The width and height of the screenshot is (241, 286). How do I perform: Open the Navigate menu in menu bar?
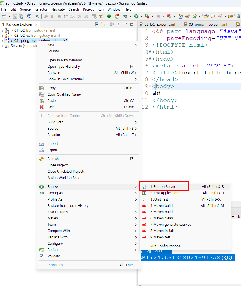click(x=58, y=9)
